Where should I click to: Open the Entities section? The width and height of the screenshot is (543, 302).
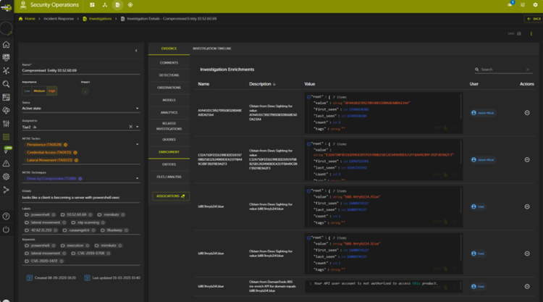tap(169, 164)
